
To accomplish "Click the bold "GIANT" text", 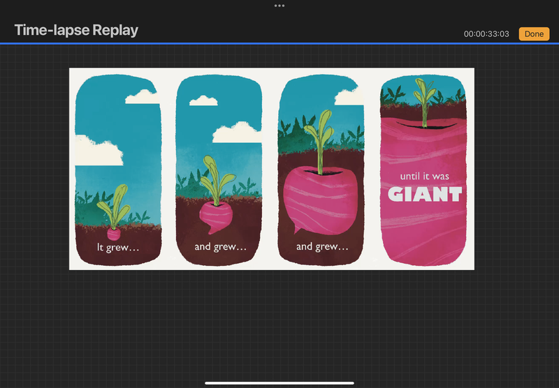I will coord(425,194).
